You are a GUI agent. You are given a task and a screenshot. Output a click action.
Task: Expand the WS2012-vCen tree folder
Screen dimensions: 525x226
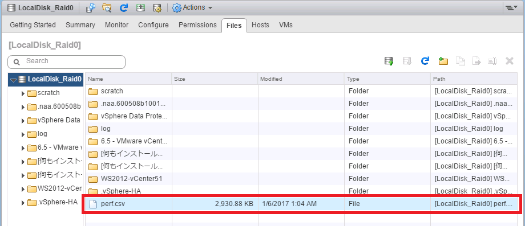(x=23, y=189)
